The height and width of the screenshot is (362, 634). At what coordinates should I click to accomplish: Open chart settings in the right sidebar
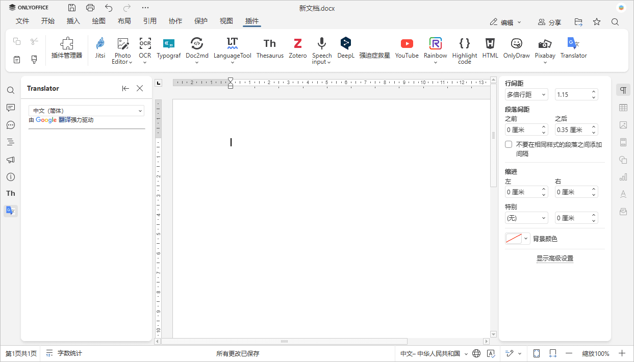(623, 177)
